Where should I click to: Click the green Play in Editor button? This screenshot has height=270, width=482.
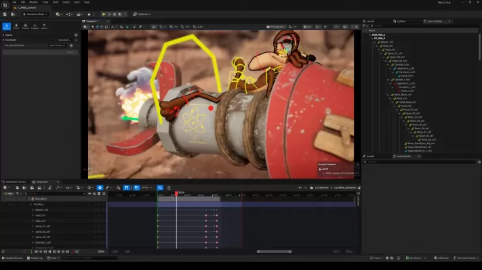tap(104, 14)
